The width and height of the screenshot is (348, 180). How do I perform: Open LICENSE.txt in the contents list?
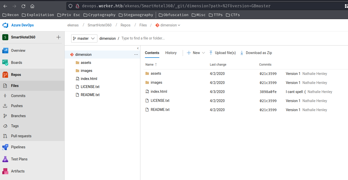pos(160,101)
